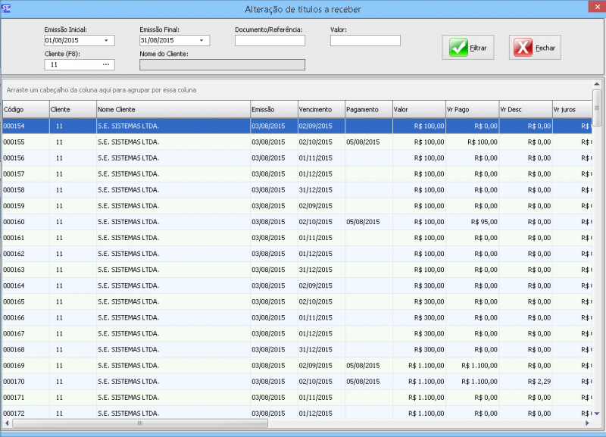Click the application icon in title bar
This screenshot has width=606, height=437.
[x=7, y=8]
